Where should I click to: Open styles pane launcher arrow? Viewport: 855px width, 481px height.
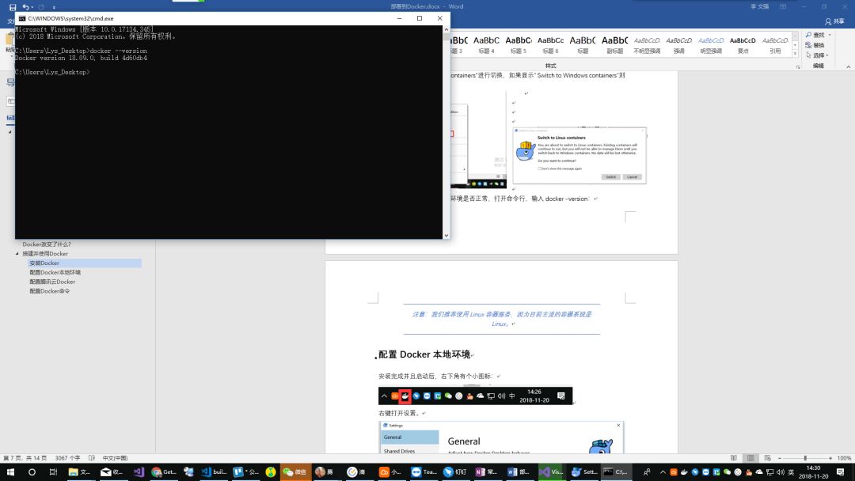(x=798, y=66)
